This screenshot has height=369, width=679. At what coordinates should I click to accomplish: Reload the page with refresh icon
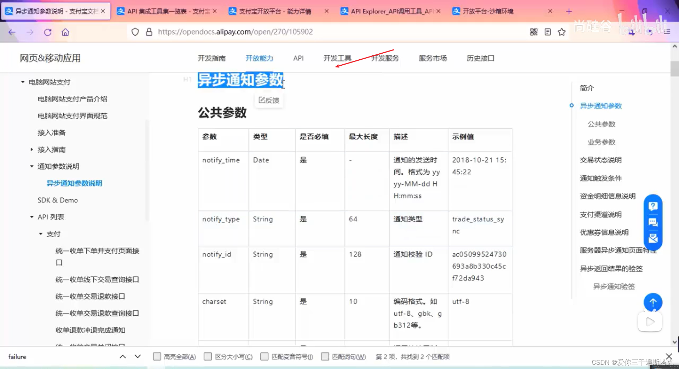[x=48, y=32]
